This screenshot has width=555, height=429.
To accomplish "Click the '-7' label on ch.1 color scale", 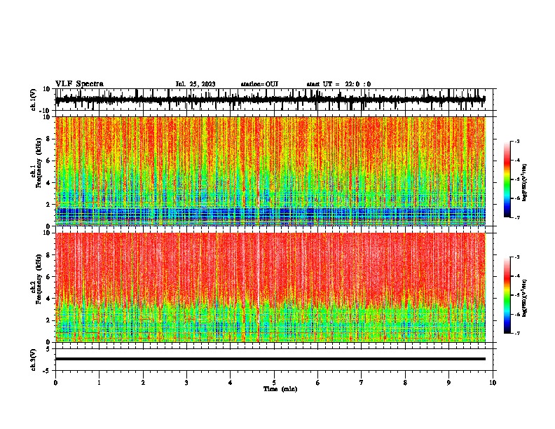I will 516,217.
